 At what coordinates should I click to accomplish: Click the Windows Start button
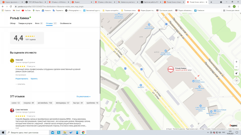tap(3, 133)
